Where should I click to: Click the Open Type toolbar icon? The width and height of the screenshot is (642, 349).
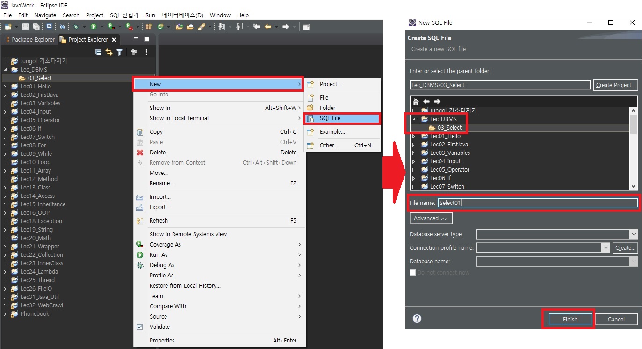pos(179,27)
